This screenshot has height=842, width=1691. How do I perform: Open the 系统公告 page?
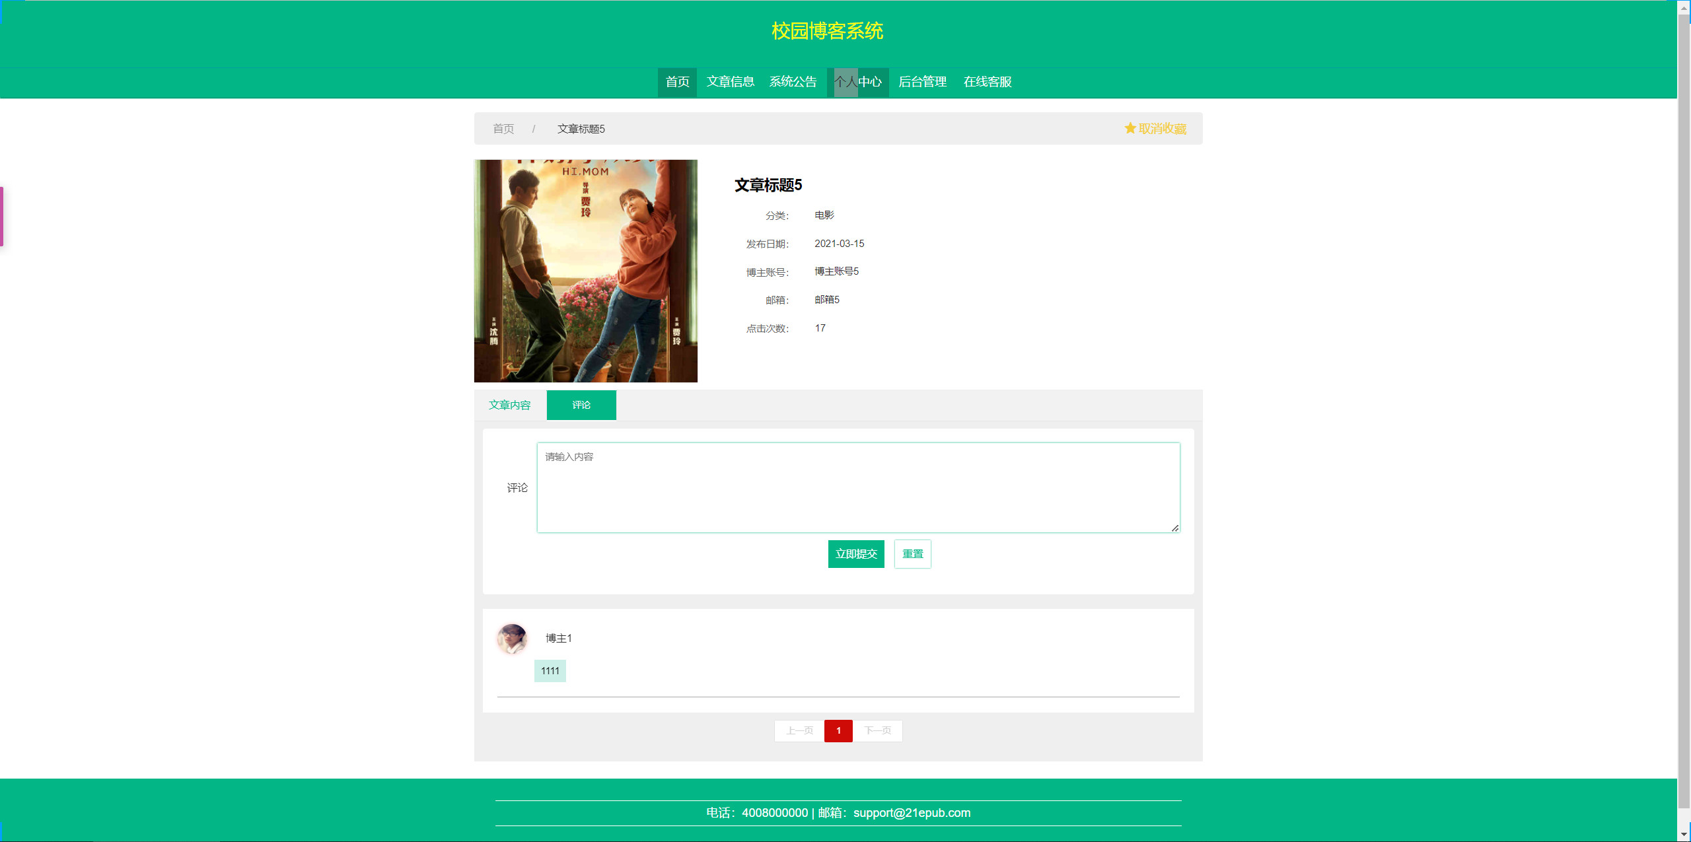793,82
